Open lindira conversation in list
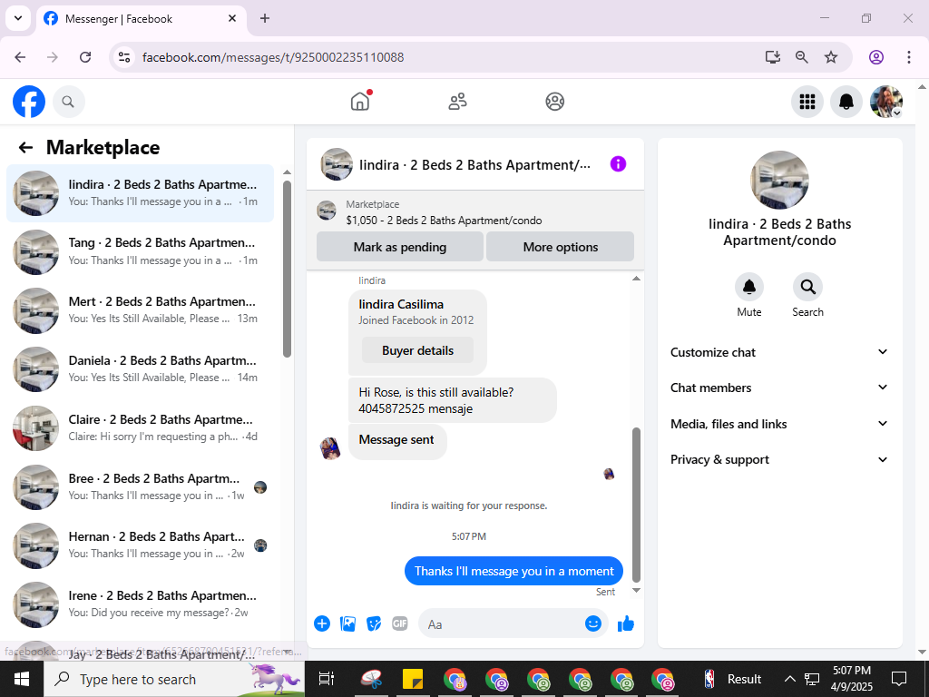 [x=141, y=193]
